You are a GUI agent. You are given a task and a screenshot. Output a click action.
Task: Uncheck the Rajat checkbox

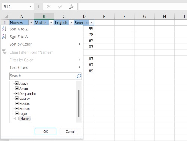(x=17, y=113)
